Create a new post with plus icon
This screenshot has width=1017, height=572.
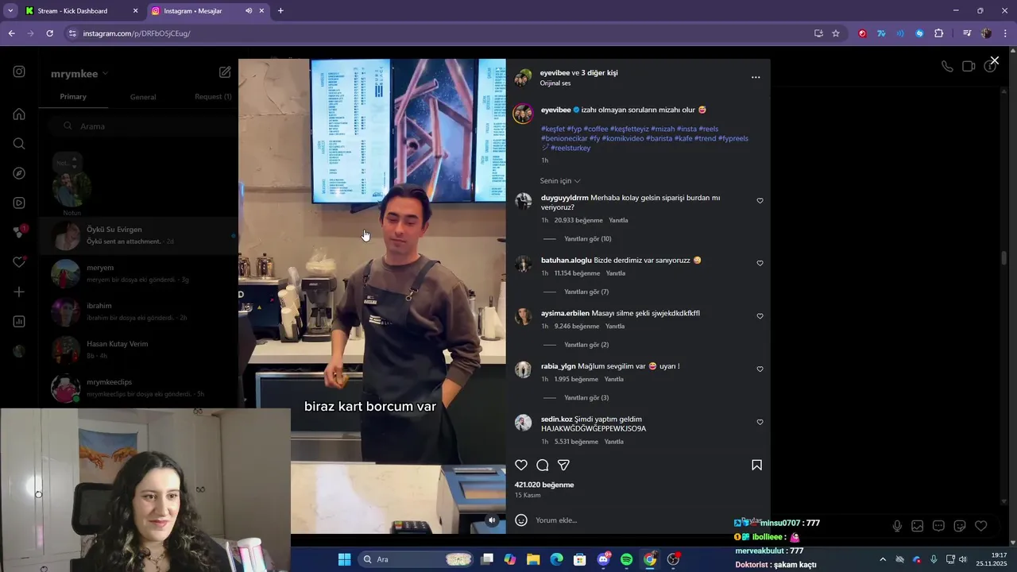[19, 292]
